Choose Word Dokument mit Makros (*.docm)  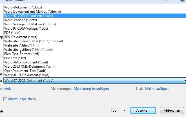click(95, 12)
